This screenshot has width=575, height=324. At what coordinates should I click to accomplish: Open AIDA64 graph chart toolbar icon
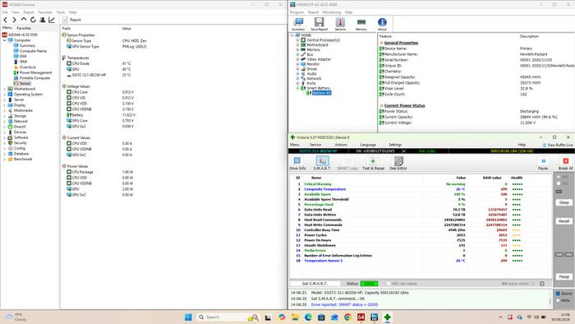[52, 20]
